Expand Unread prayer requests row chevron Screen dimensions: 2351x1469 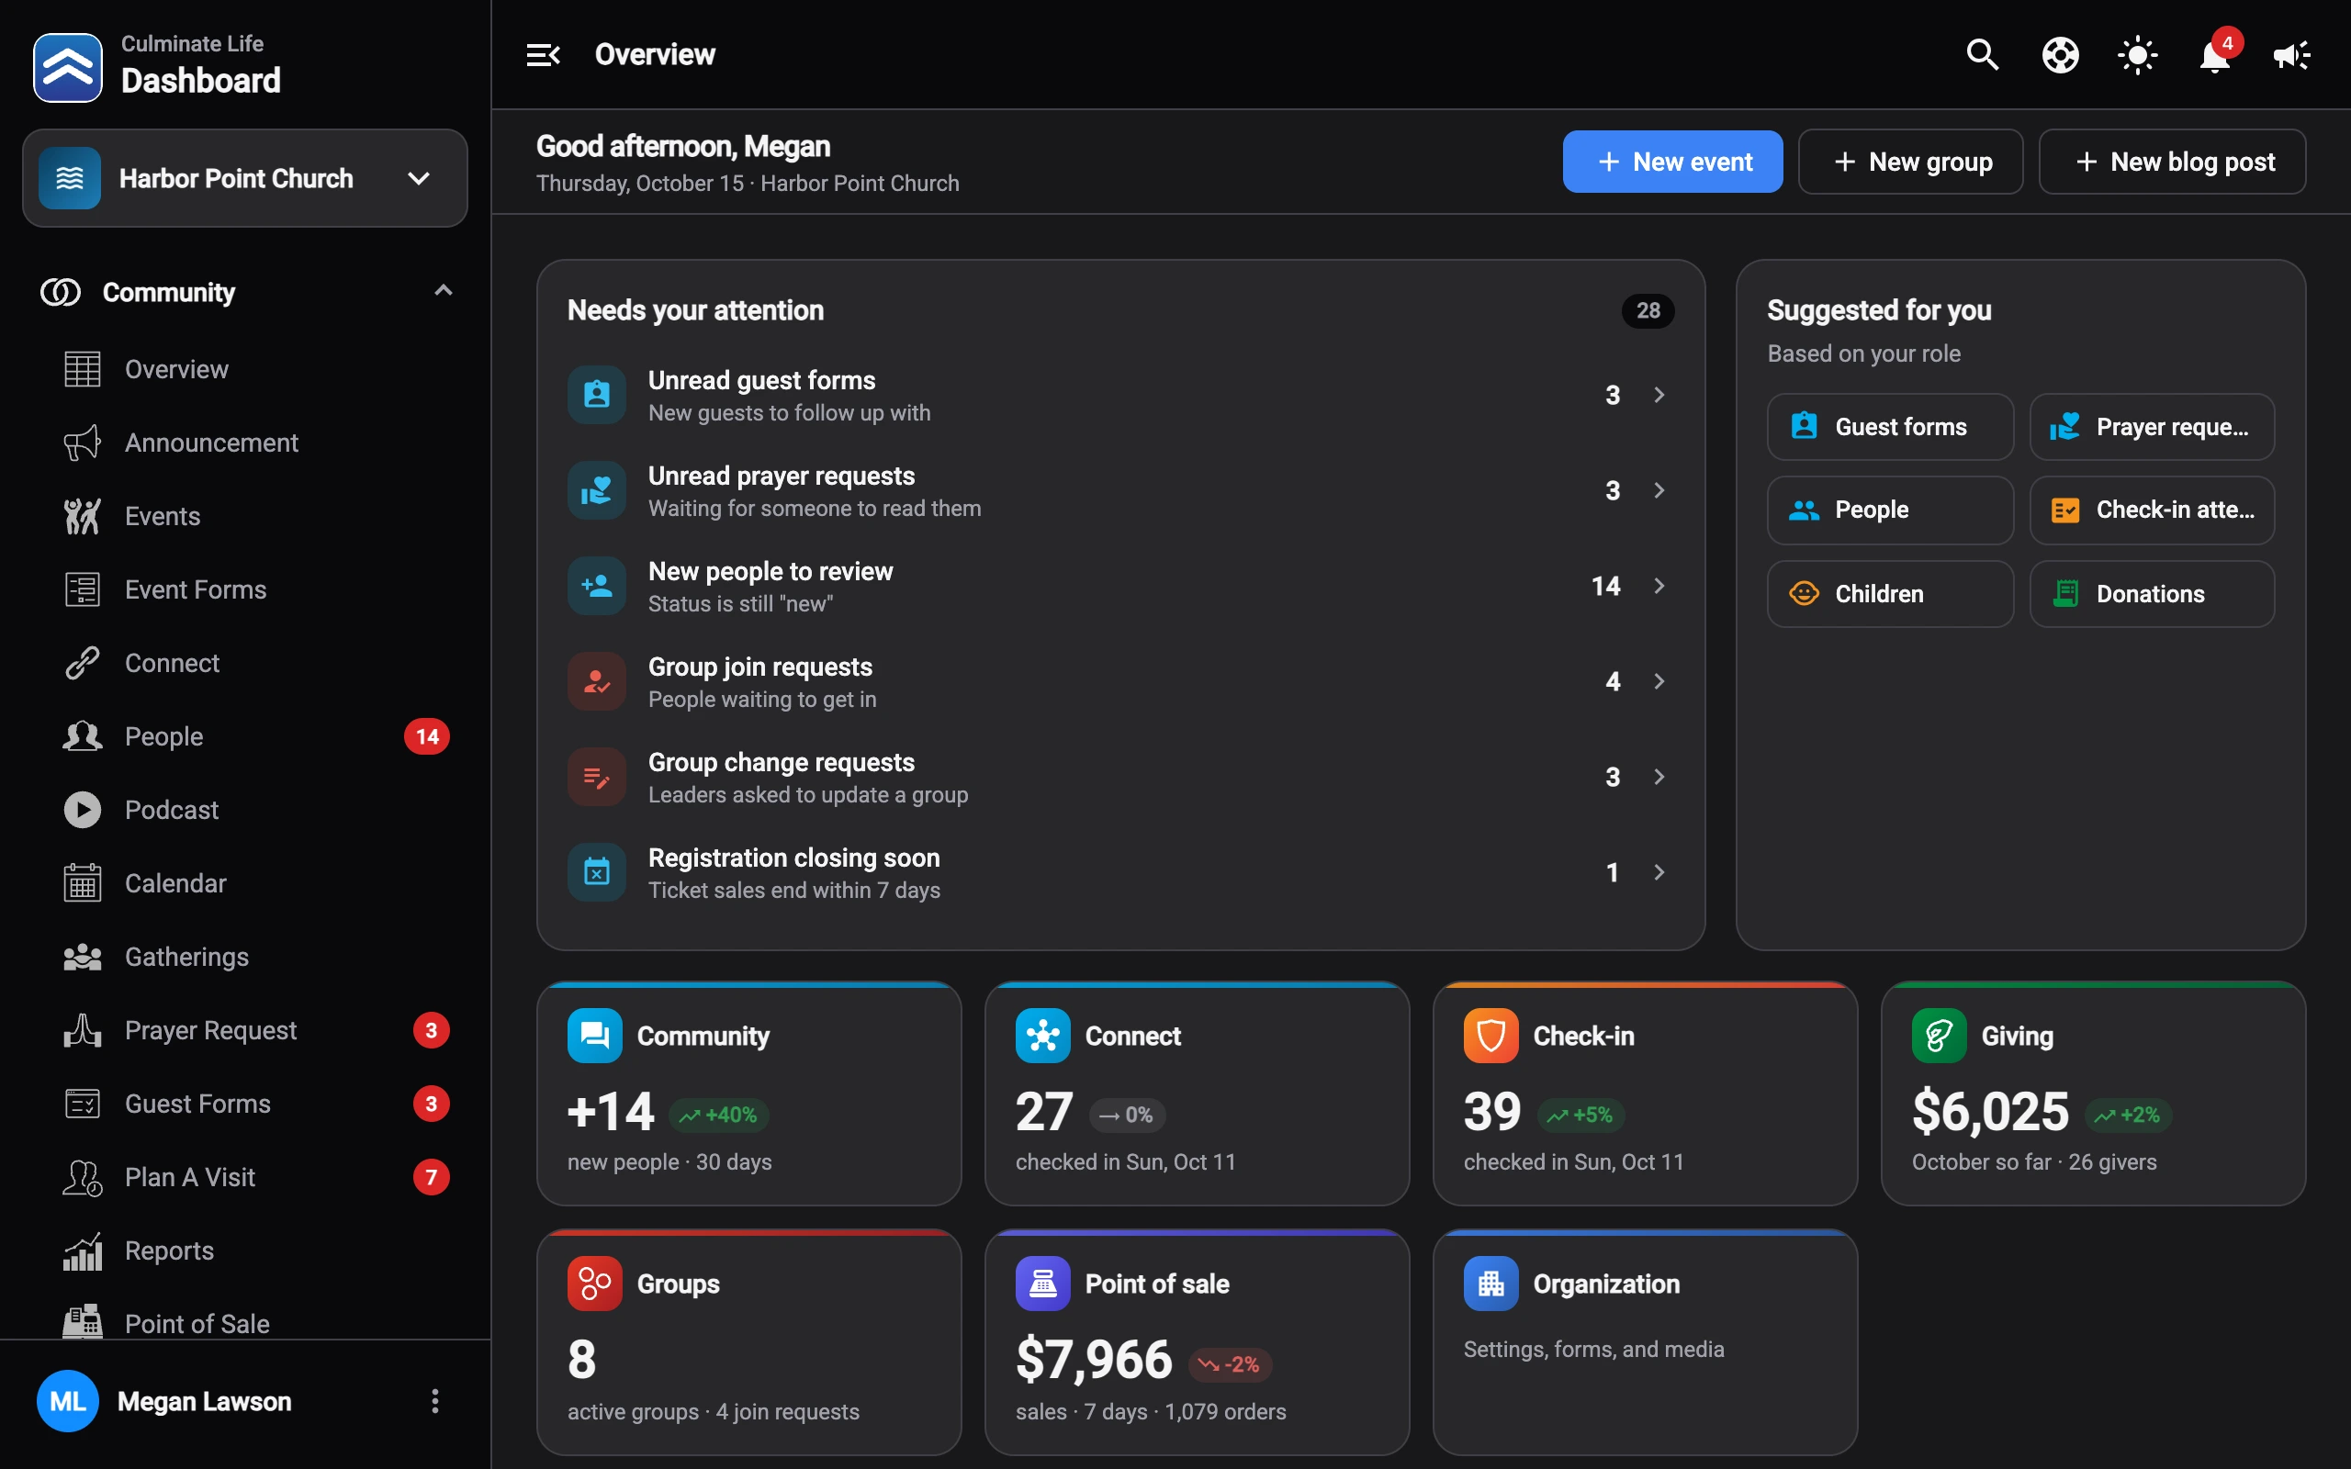[1659, 489]
